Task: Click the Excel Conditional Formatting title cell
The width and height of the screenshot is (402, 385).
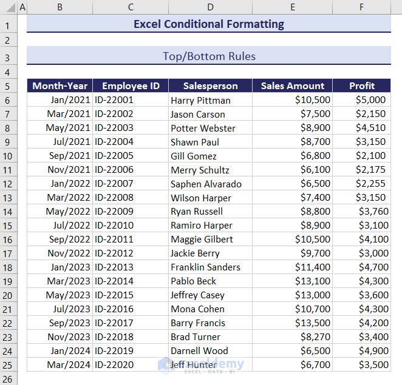Action: coord(209,24)
